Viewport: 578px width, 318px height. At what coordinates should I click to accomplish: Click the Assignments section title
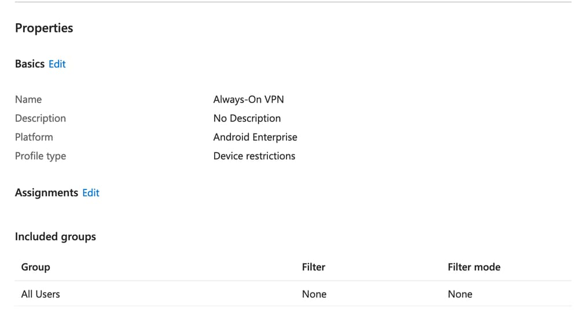46,193
